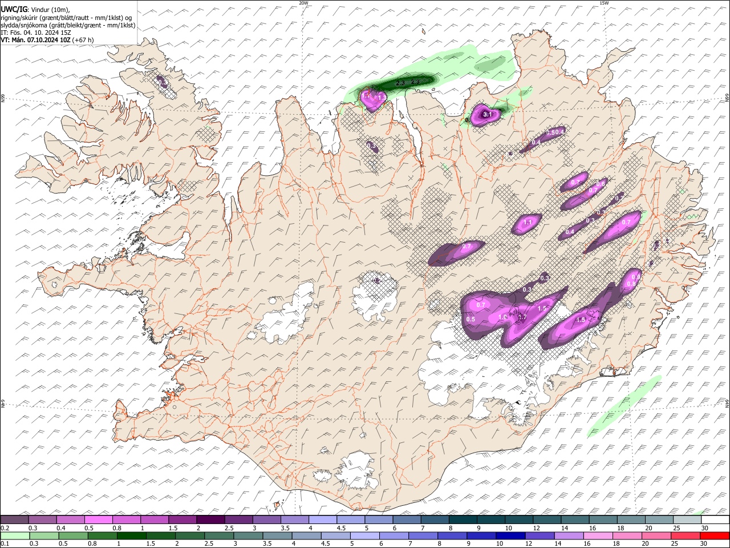Click the dark plum 0.2 snow legend swatch
The height and width of the screenshot is (548, 730).
(x=14, y=519)
